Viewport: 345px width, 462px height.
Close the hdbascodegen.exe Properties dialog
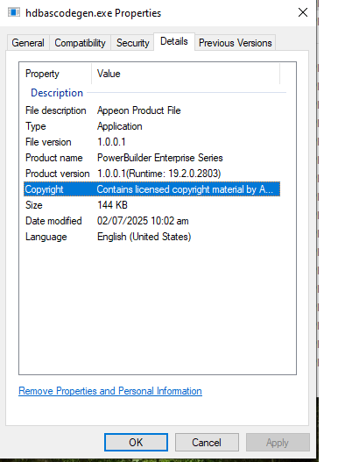tap(303, 12)
